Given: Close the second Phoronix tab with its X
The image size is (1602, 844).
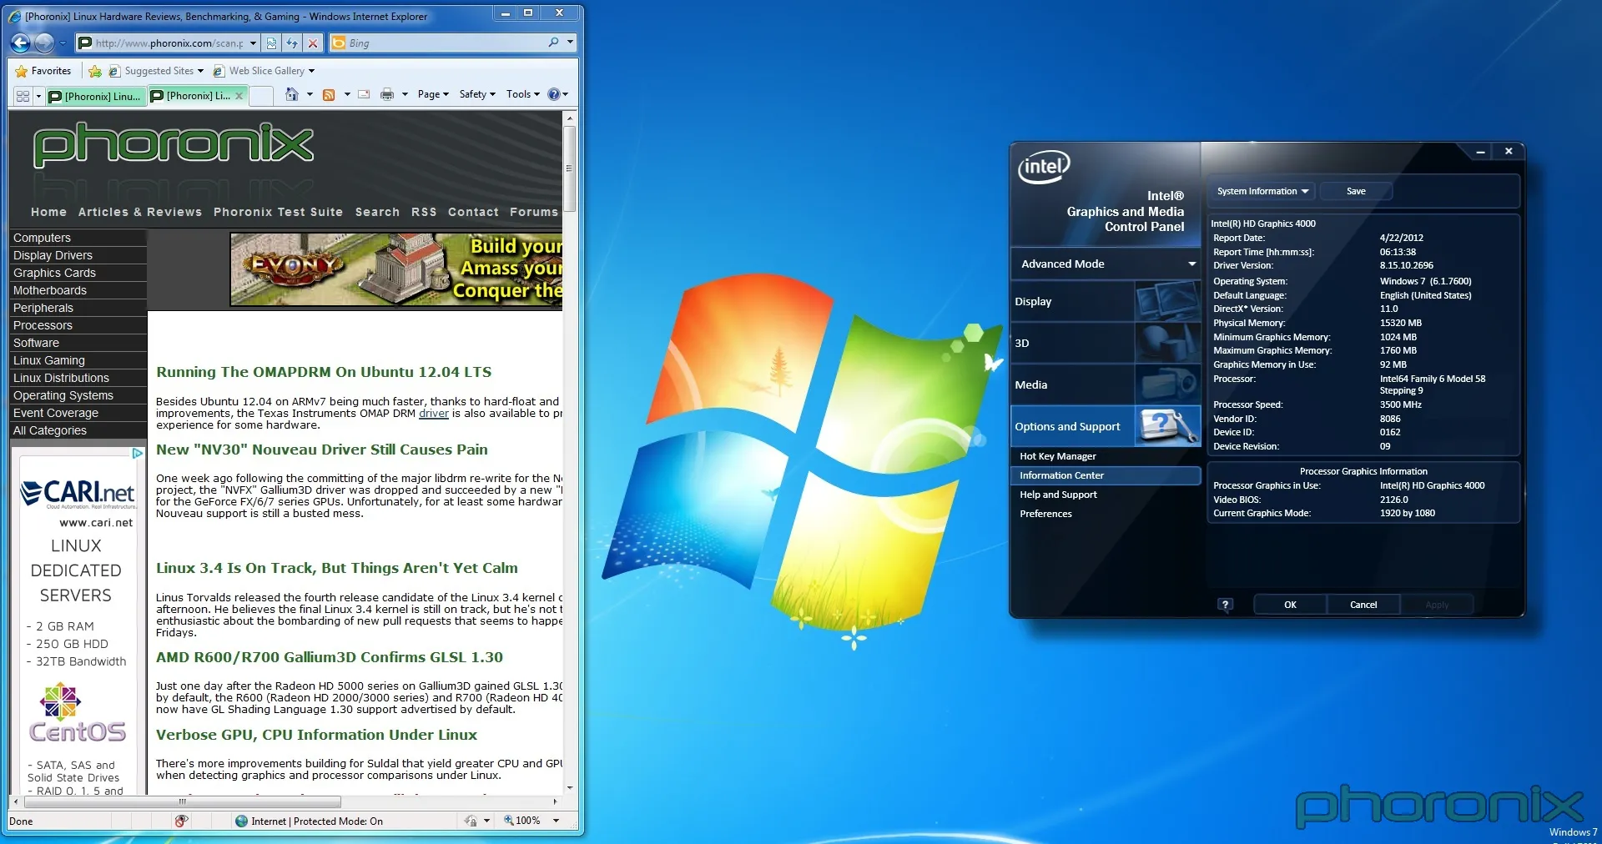Looking at the screenshot, I should [239, 96].
